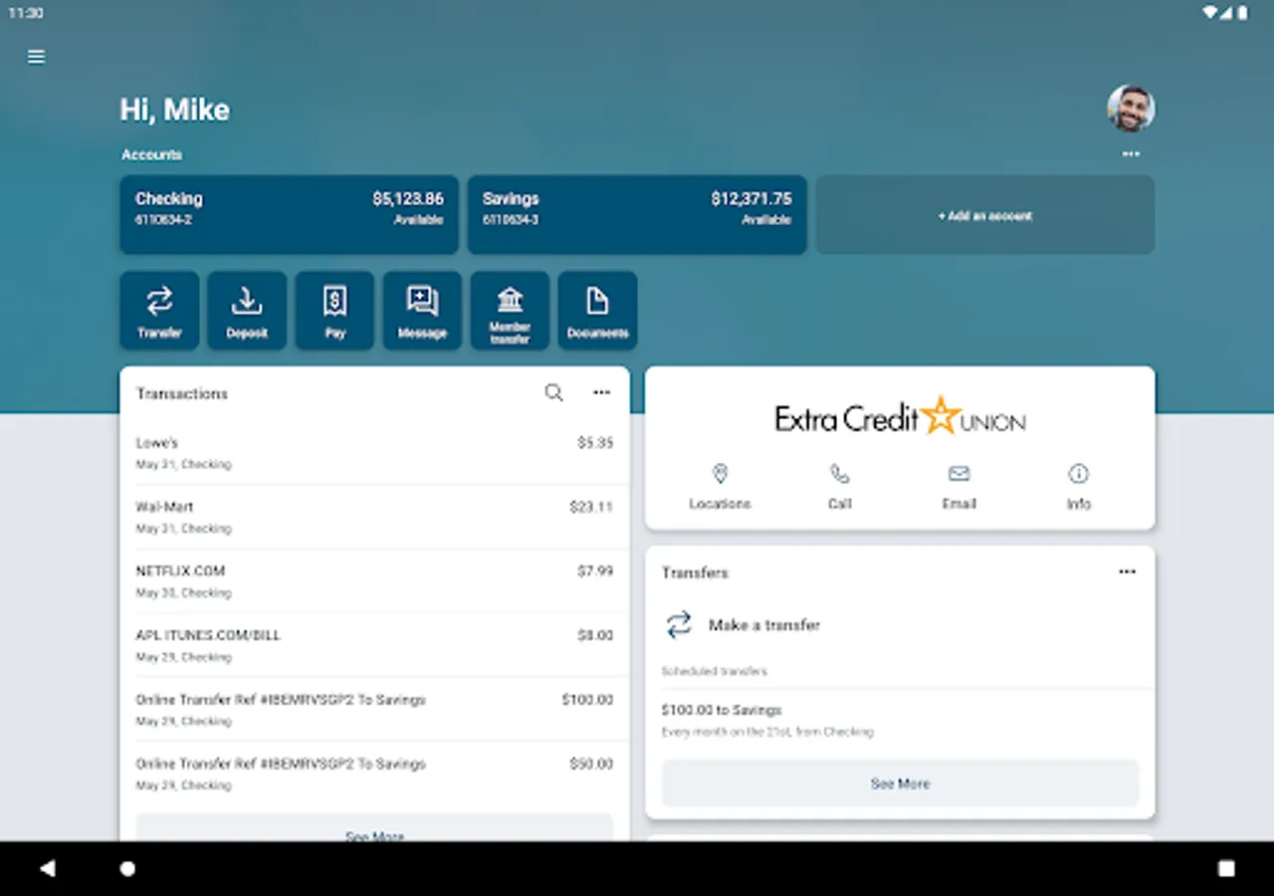Open the Savings account card

pyautogui.click(x=637, y=215)
